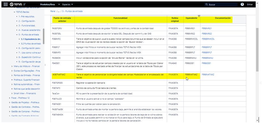Open the Espacios dropdown menu

tap(67, 5)
